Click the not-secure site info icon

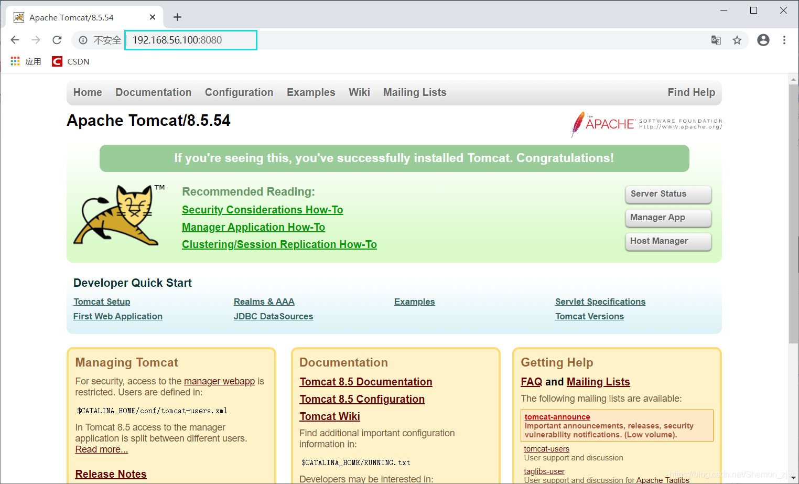[x=83, y=40]
